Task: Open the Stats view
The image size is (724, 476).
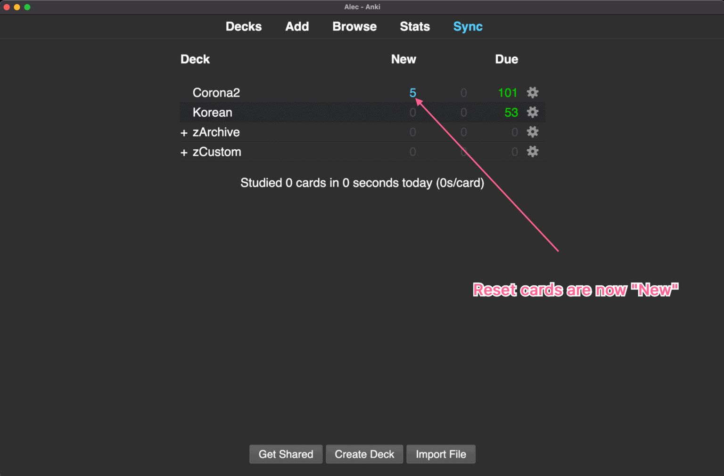Action: click(415, 26)
